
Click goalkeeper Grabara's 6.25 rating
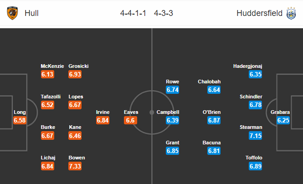tap(283, 120)
